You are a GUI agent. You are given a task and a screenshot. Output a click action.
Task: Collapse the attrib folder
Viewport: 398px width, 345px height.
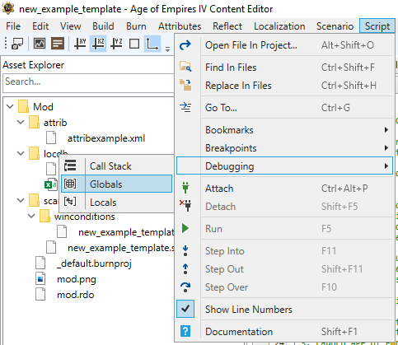point(21,122)
